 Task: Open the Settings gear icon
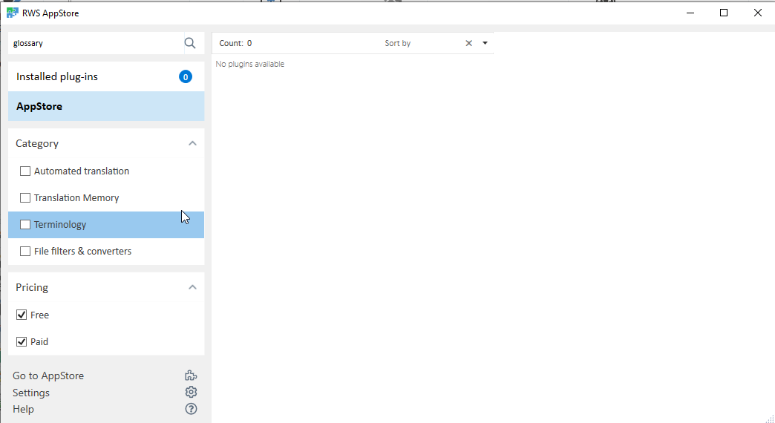pos(191,392)
